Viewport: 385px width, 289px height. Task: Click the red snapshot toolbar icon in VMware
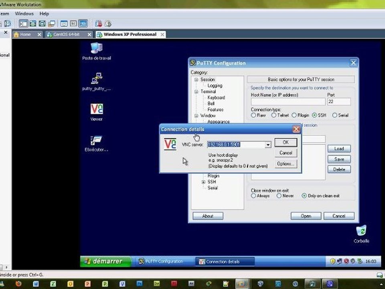[99, 24]
